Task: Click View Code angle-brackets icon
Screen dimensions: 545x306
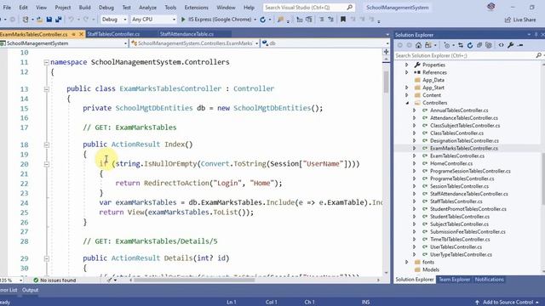Action: (501, 45)
